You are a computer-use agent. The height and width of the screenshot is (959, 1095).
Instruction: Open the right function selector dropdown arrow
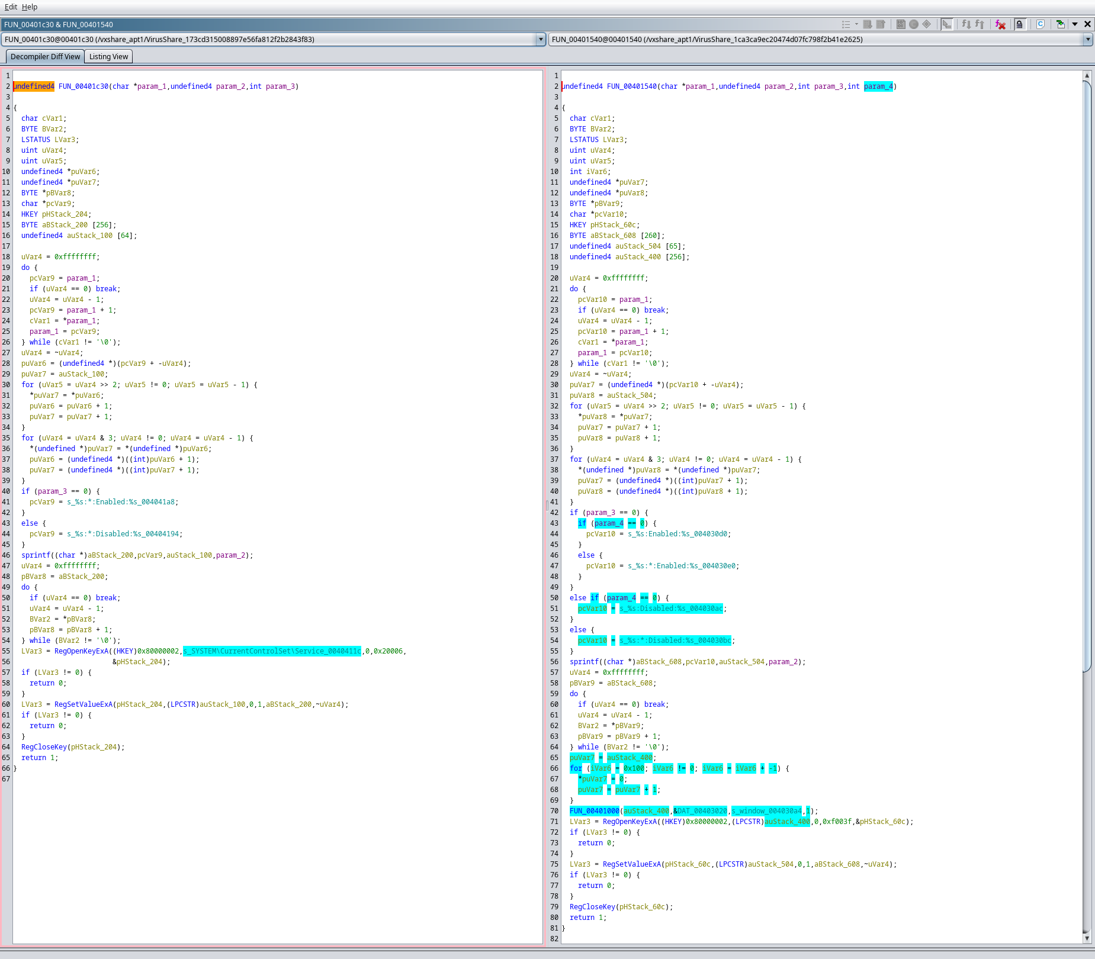(x=1088, y=40)
